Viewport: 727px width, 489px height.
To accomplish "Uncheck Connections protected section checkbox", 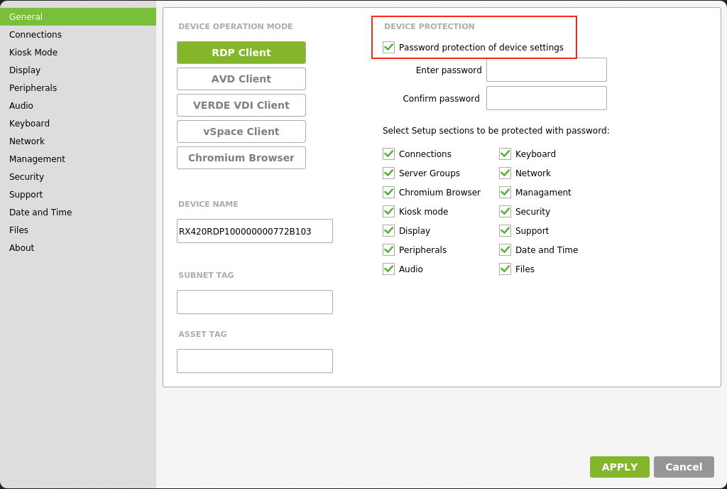I will tap(388, 154).
